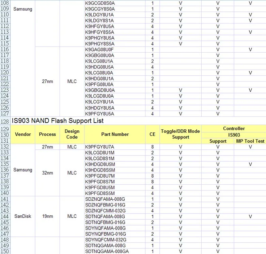Select cell SDZNQFCMM-032G
Screen dimensions: 266x254
click(115, 211)
